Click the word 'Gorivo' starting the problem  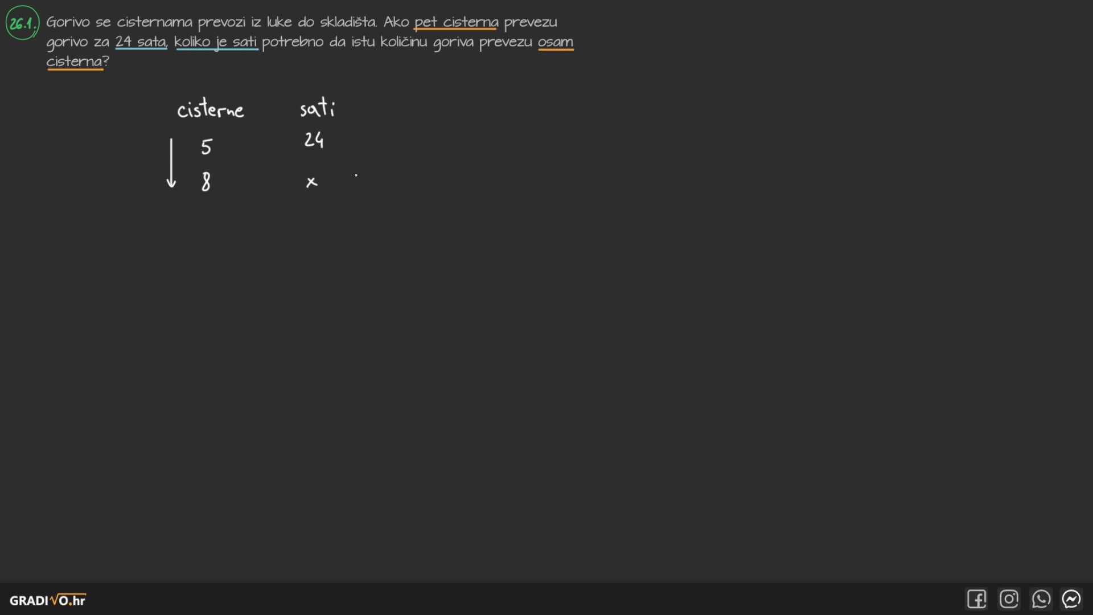[68, 22]
